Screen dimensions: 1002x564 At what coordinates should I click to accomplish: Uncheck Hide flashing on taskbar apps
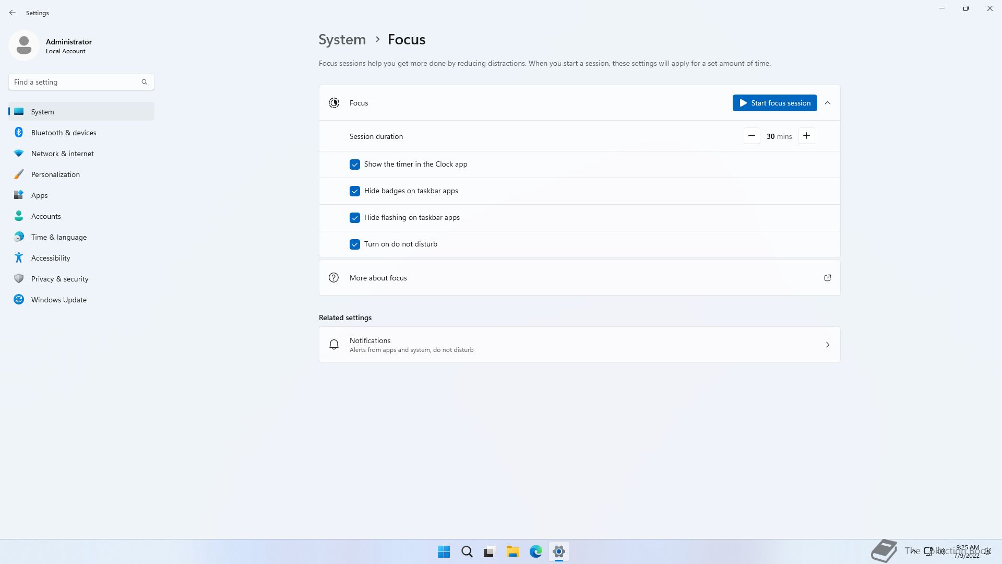[x=355, y=218]
